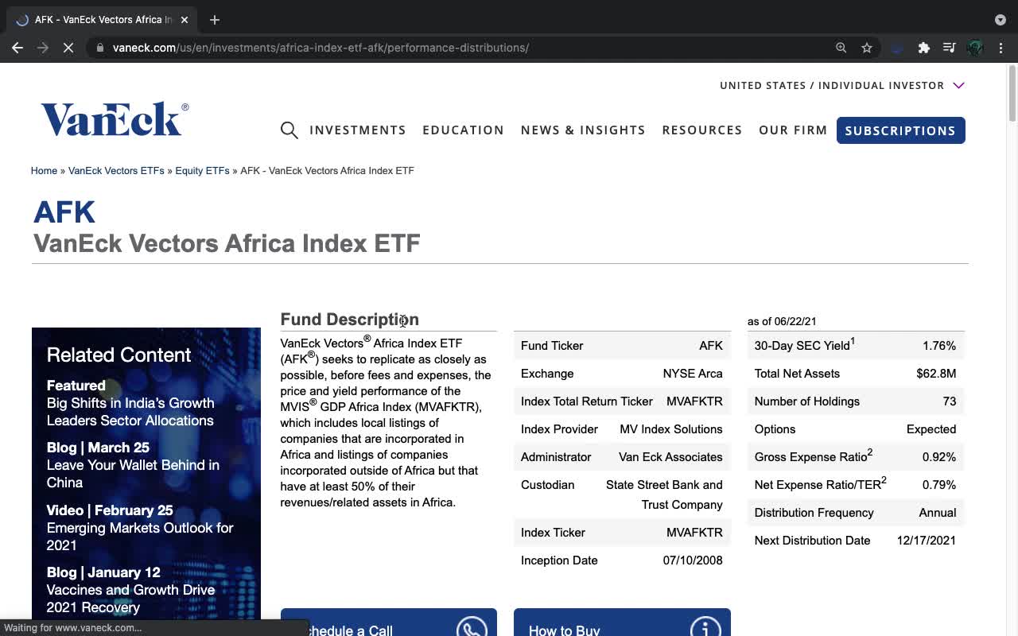
Task: Click Index Provider MV Index Solutions
Action: pos(671,429)
